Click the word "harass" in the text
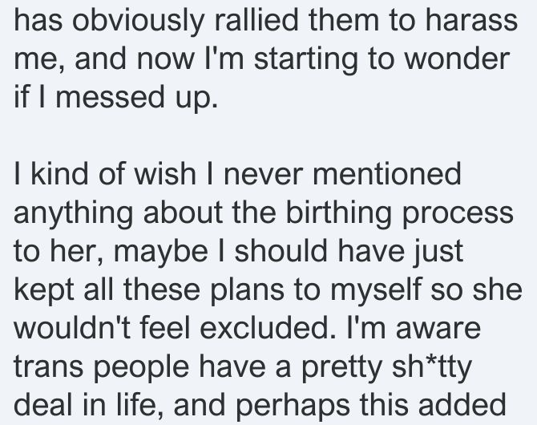Screen dimensions: 537x425 (472, 20)
